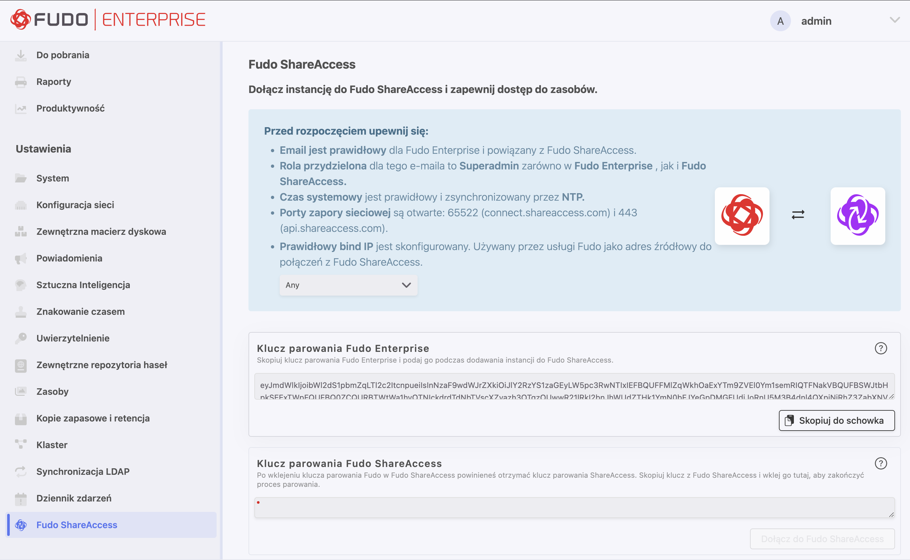Expand the admin user menu chevron
This screenshot has width=910, height=560.
pyautogui.click(x=894, y=20)
